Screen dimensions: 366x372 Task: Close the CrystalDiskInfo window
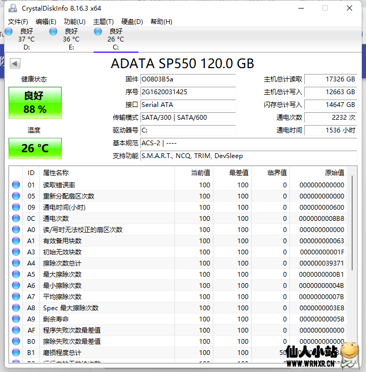point(350,9)
